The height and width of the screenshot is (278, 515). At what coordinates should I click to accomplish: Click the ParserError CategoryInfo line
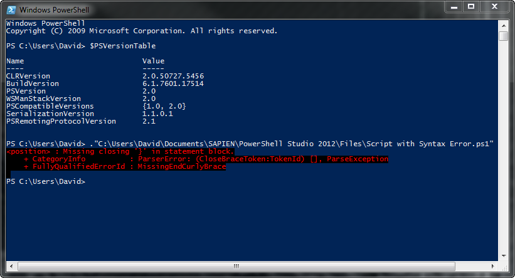click(206, 159)
